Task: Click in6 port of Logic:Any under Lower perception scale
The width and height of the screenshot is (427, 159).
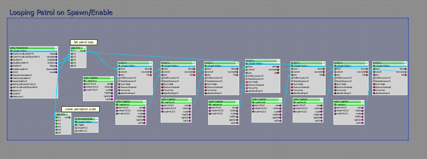Action: 57,133
